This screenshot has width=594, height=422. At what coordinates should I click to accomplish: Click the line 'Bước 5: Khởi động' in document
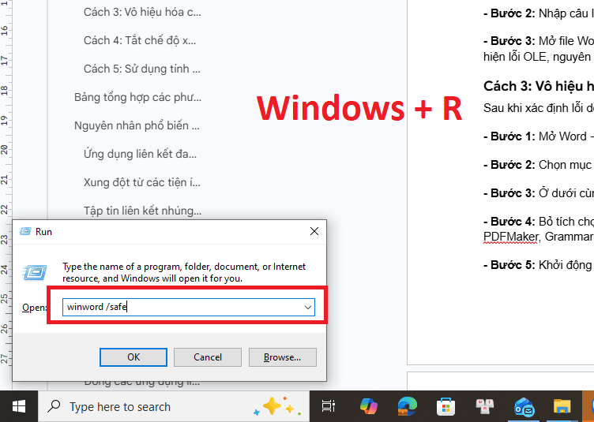(x=539, y=265)
